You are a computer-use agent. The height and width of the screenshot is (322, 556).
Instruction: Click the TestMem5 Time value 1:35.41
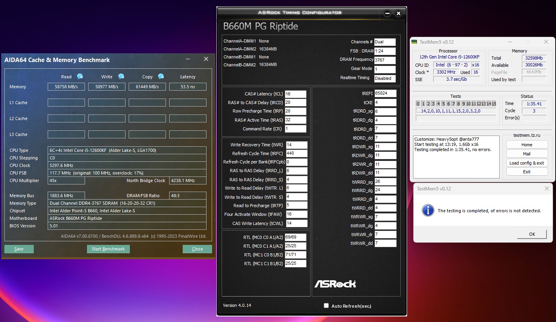[534, 104]
